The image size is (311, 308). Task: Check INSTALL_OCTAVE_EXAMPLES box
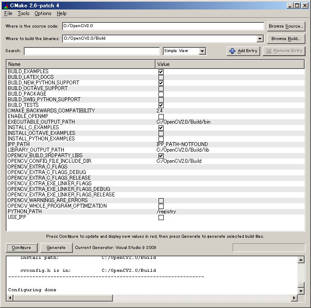(161, 133)
